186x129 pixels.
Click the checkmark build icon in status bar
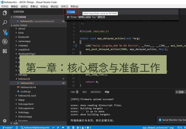[53, 127]
